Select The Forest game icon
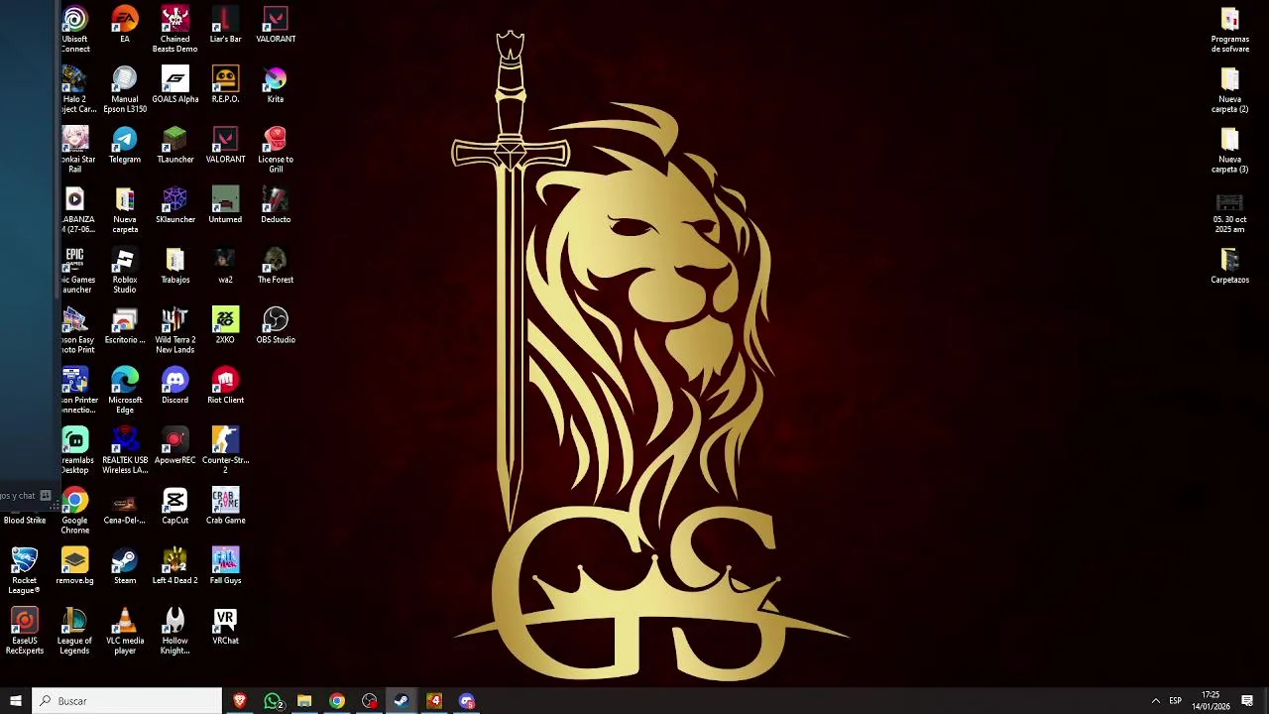The height and width of the screenshot is (714, 1269). 276,266
